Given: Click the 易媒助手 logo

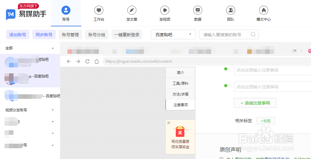Looking at the screenshot, I should (26, 13).
